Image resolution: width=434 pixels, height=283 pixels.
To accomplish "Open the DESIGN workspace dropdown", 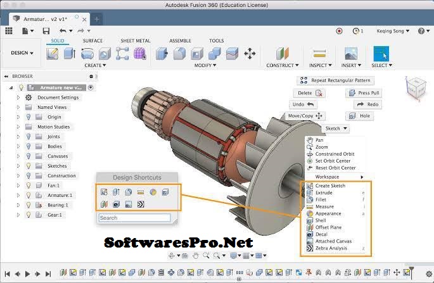I will (22, 53).
